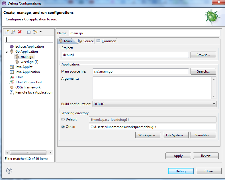Switch to the Common tab
This screenshot has width=225, height=180.
[106, 41]
